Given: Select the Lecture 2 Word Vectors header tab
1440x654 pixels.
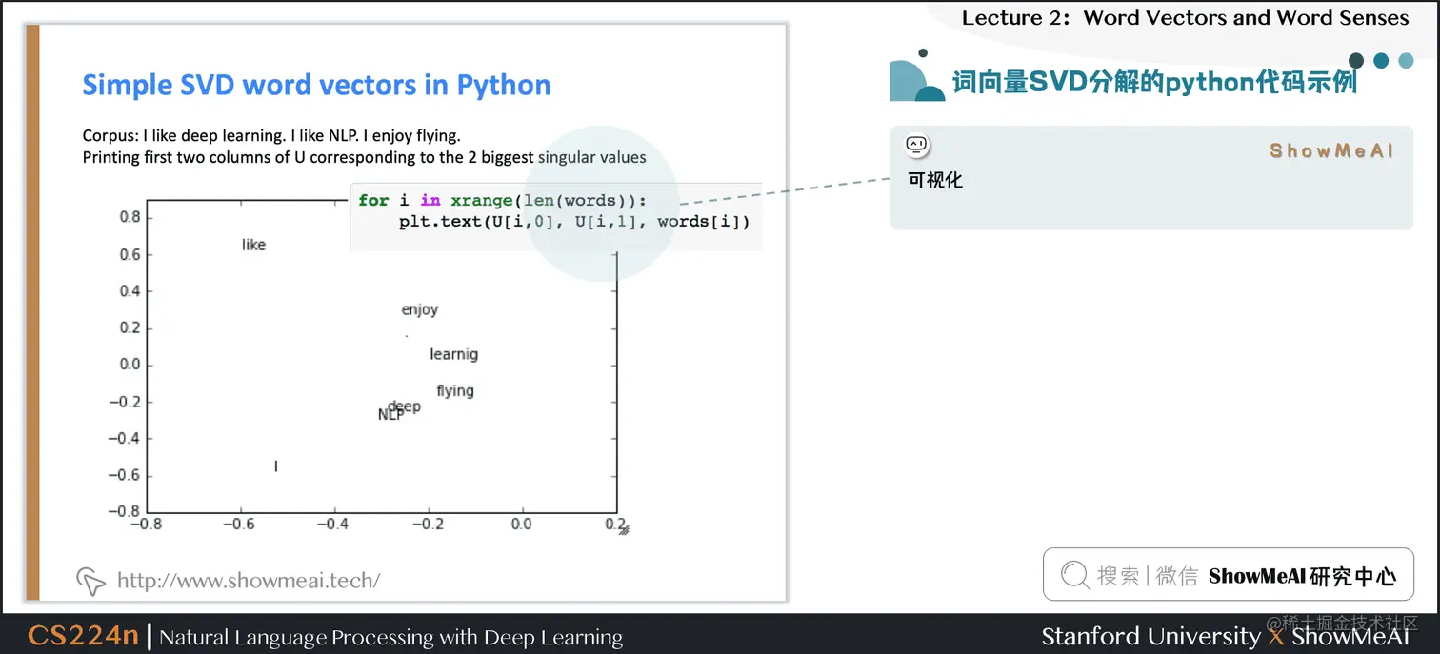Looking at the screenshot, I should point(1185,17).
